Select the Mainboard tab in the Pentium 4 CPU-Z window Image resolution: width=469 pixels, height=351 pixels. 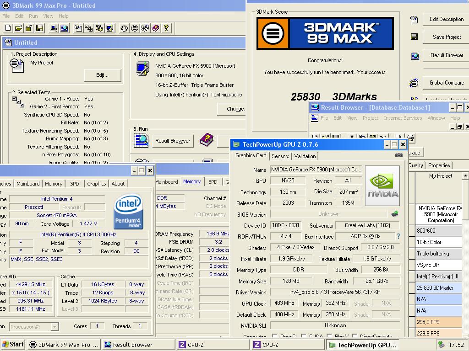28,184
